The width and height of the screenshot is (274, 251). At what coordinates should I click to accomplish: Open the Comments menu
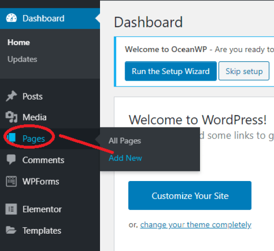(50, 160)
